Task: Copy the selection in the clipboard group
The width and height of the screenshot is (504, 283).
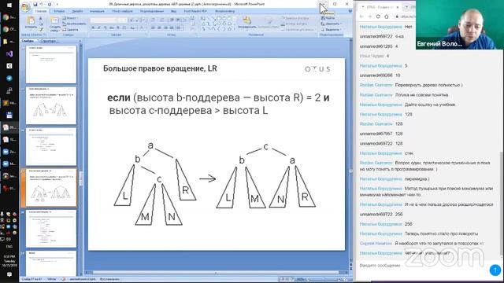Action: 41,24
